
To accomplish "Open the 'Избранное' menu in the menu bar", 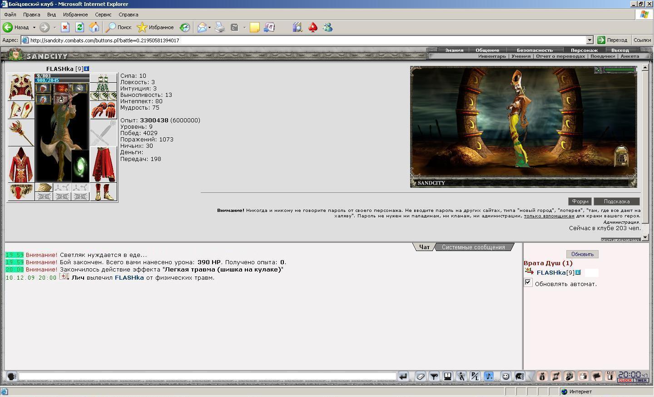I will (x=75, y=15).
